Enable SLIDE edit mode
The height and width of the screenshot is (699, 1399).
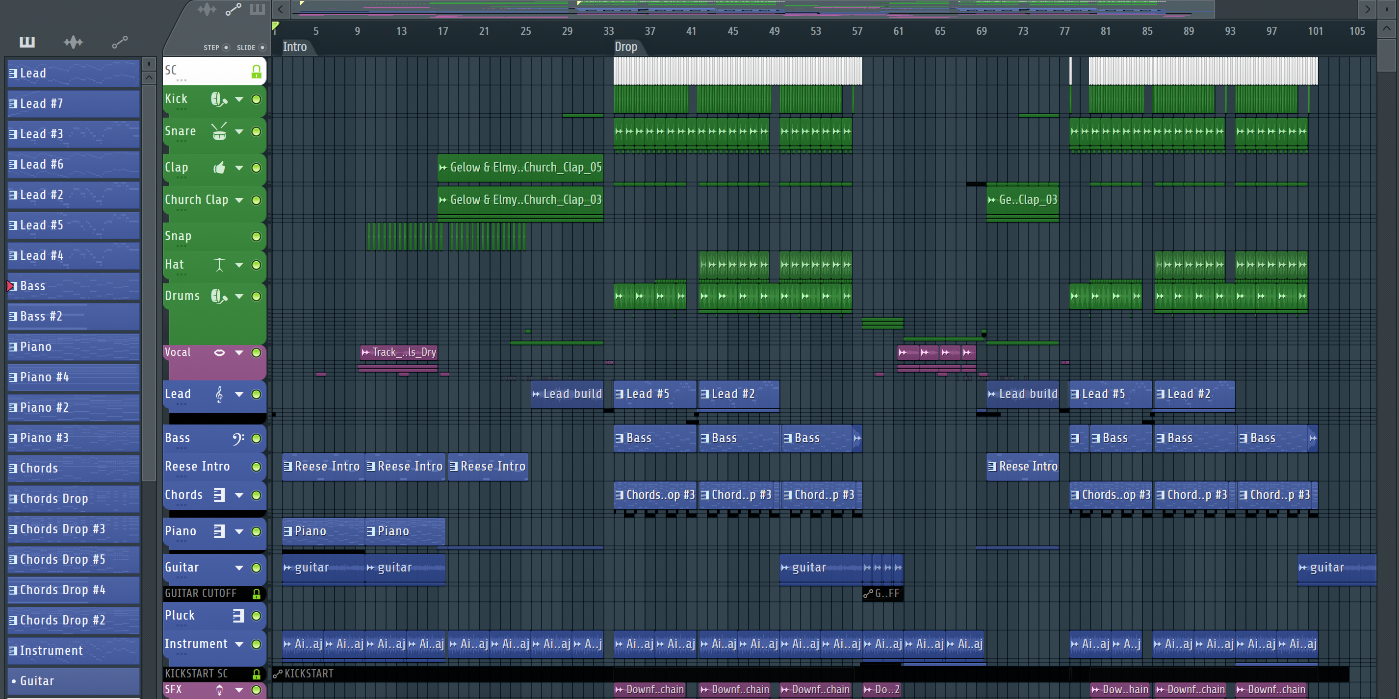262,47
